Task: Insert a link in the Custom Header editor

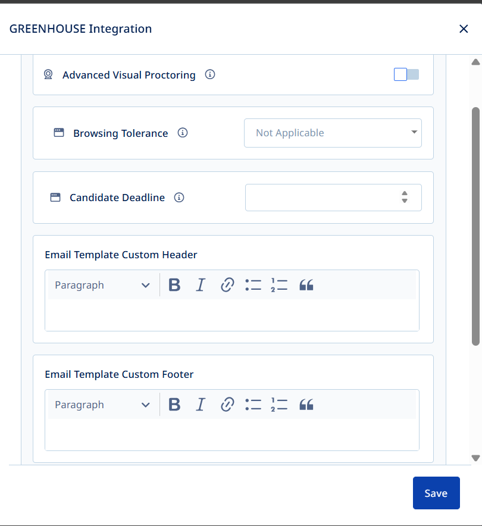Action: (227, 285)
